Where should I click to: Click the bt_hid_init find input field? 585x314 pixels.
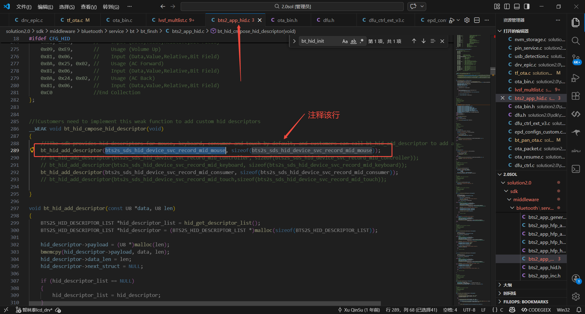pyautogui.click(x=321, y=41)
